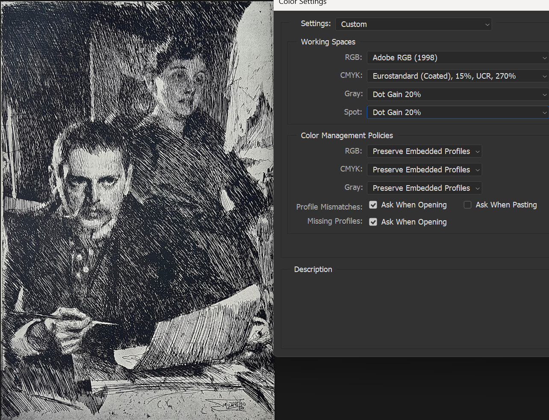Screen dimensions: 549x420
Task: Expand the Gray working space Dot Gain dropdown
Action: click(x=458, y=94)
